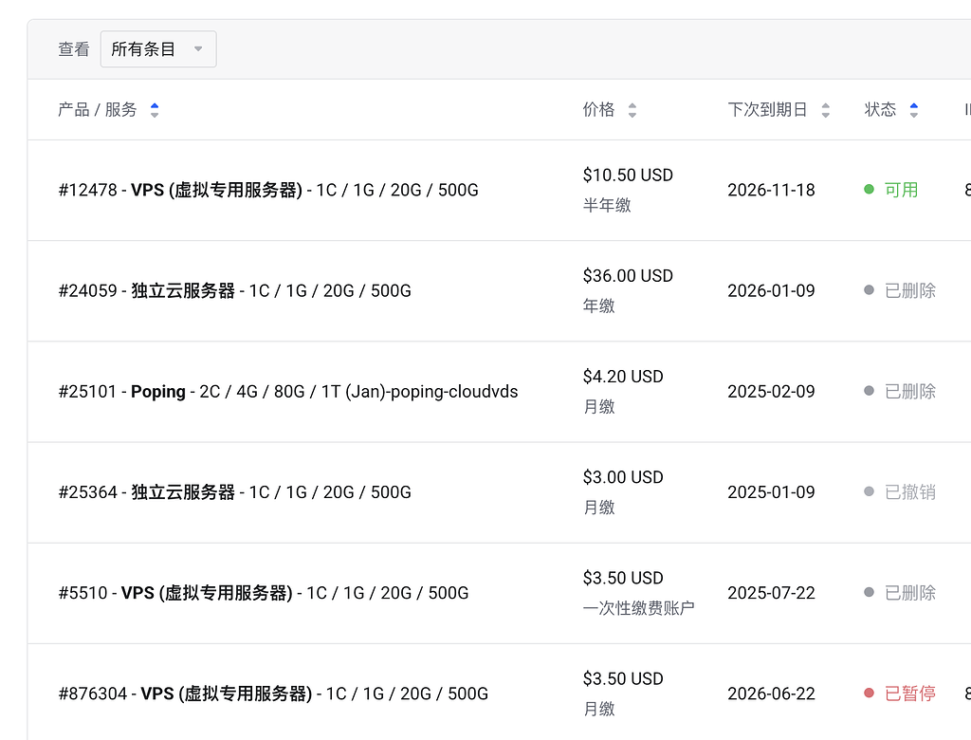Click due date 2026-01-09

point(771,290)
